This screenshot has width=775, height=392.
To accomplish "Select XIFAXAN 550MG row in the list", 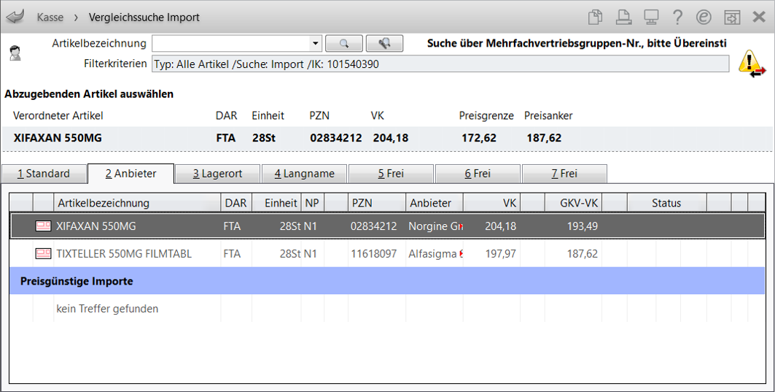I will [x=387, y=226].
